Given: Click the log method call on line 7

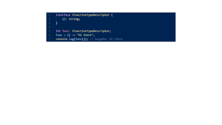Looking at the screenshot, I should pyautogui.click(x=71, y=39).
